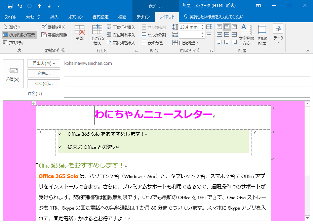Viewport: 313px width, 224px height.
Task: Click the CC address field
Action: click(x=187, y=83)
